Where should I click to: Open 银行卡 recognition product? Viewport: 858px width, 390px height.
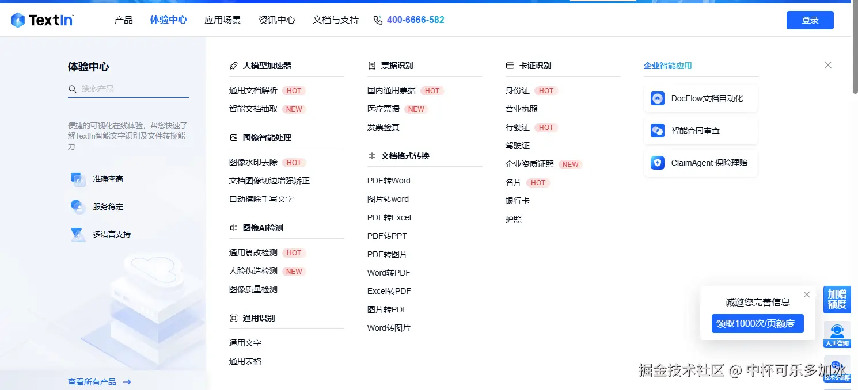(518, 201)
